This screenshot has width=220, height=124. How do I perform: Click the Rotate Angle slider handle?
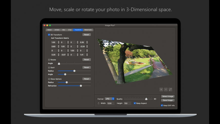click(59, 64)
